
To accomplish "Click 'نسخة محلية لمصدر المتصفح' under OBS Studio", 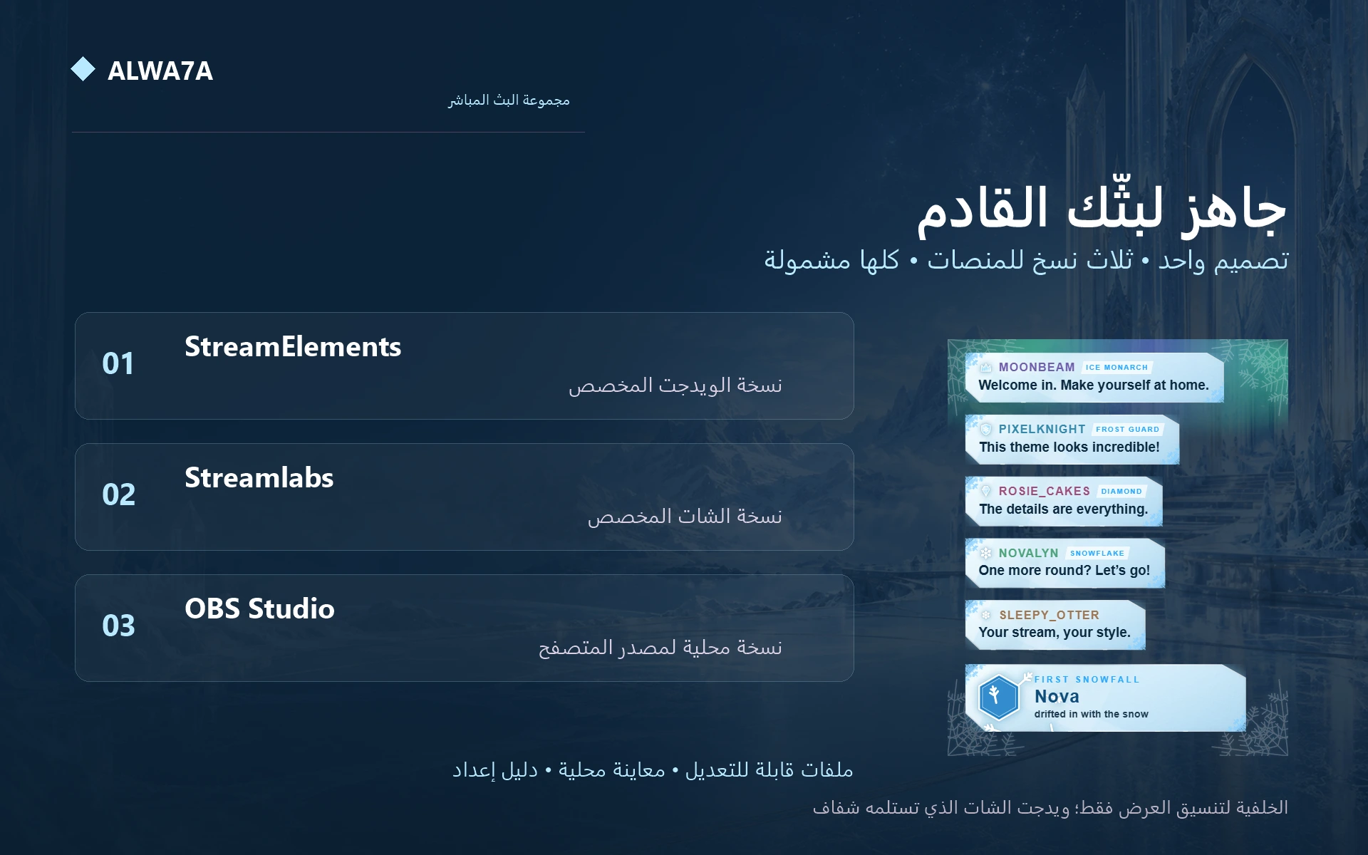I will point(660,648).
